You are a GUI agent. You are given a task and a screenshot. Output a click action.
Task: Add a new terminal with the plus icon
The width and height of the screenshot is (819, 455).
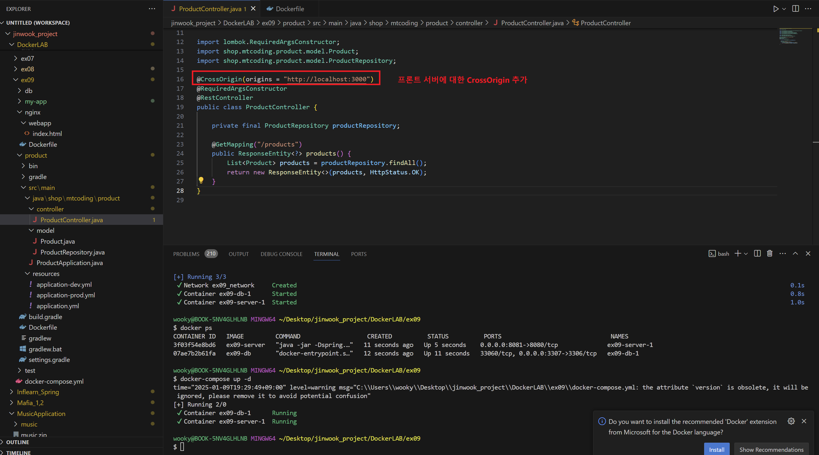pos(738,254)
